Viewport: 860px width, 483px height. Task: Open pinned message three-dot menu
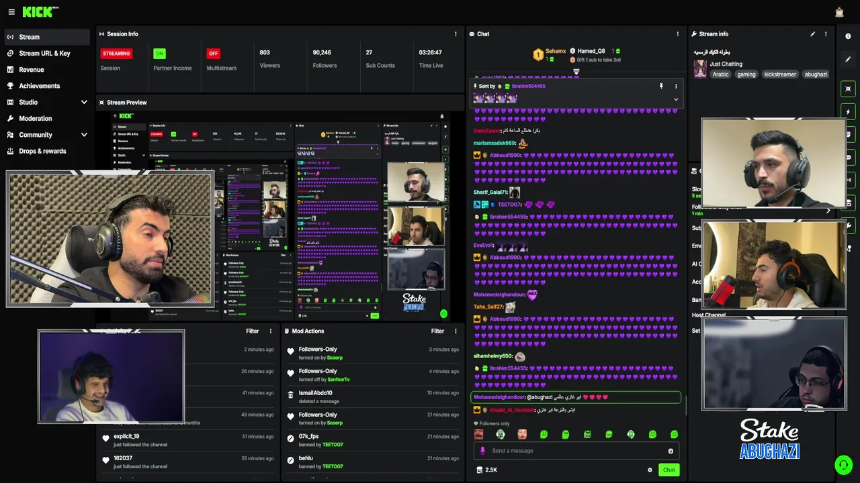[676, 87]
